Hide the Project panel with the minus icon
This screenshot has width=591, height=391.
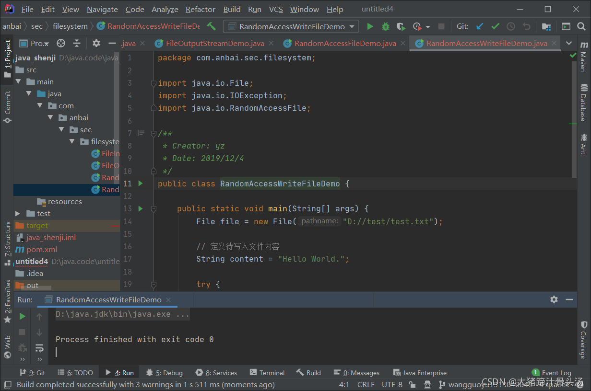point(112,43)
